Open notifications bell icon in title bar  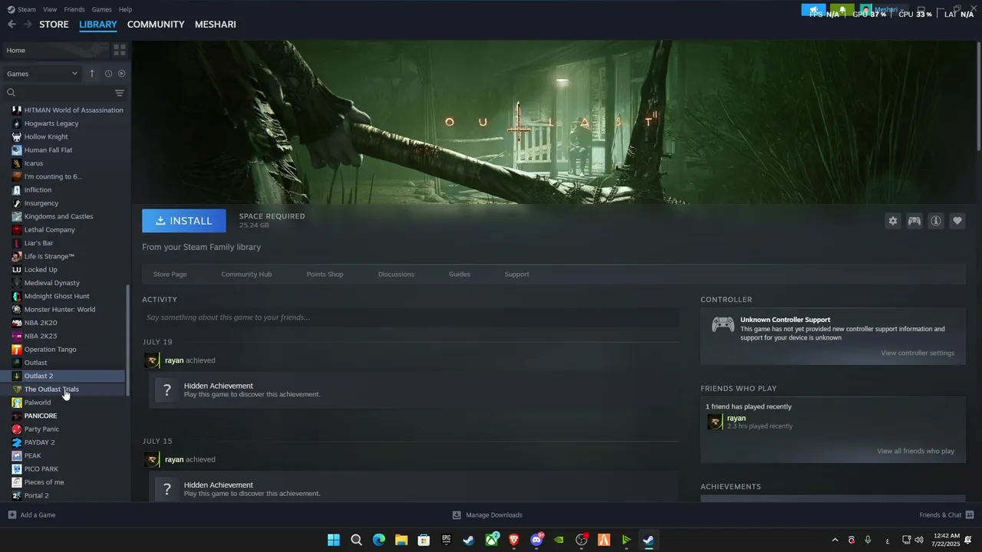[x=842, y=10]
